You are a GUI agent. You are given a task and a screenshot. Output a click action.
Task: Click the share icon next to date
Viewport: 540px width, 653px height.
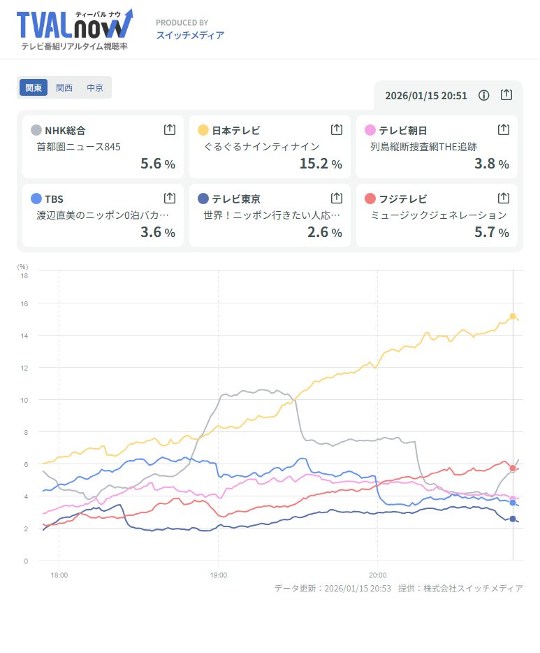pos(507,95)
